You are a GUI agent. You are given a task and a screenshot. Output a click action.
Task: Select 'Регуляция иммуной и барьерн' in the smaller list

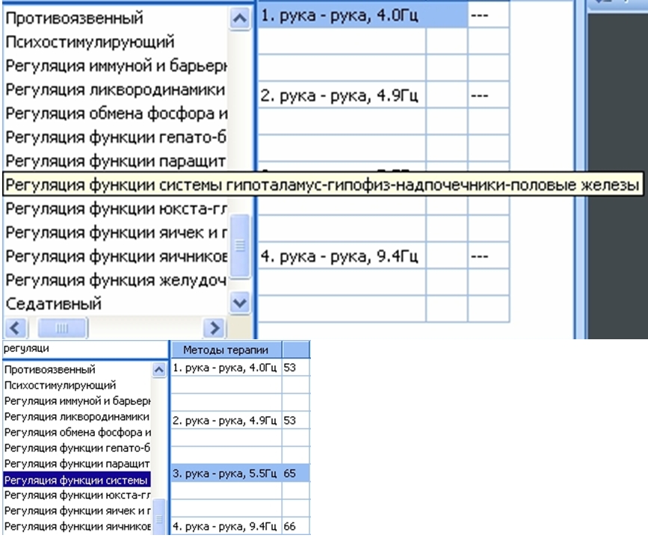pyautogui.click(x=77, y=401)
